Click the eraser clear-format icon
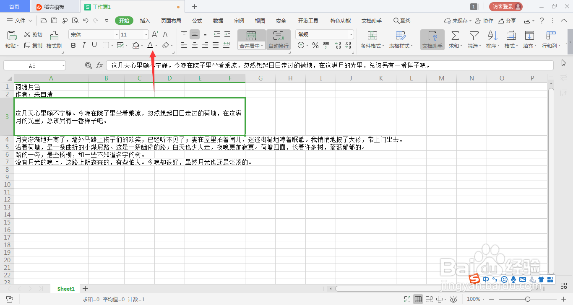 tap(166, 45)
